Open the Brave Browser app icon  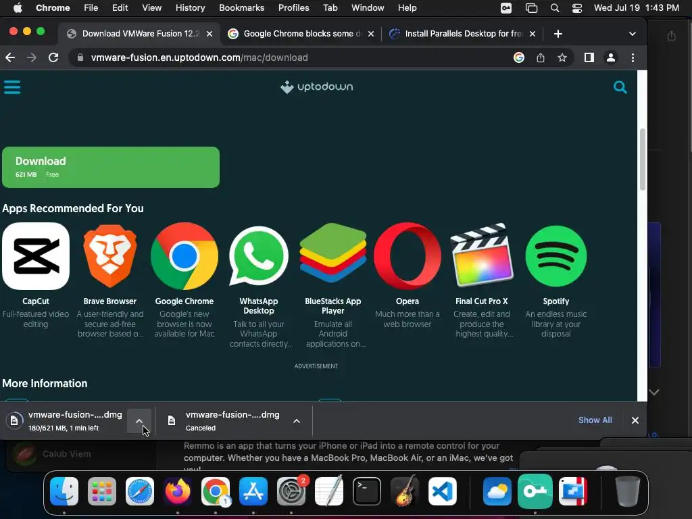tap(110, 256)
